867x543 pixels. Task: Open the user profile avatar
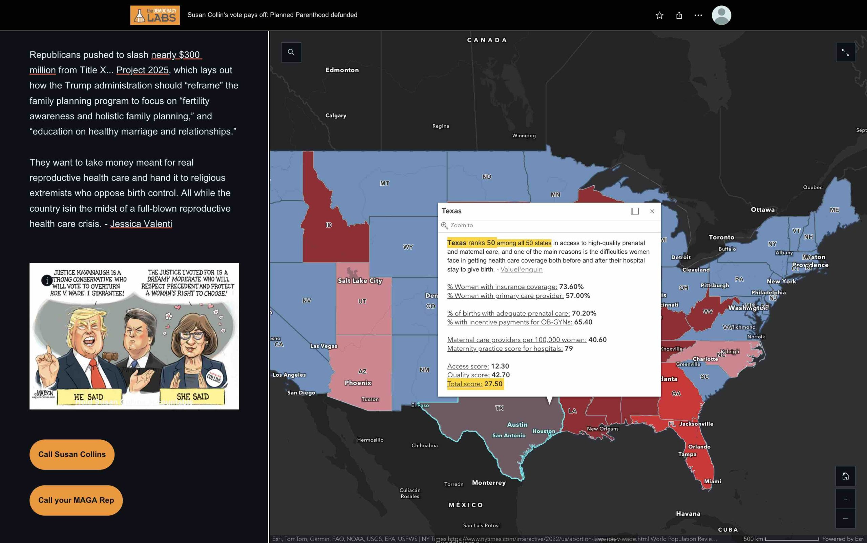(x=721, y=15)
